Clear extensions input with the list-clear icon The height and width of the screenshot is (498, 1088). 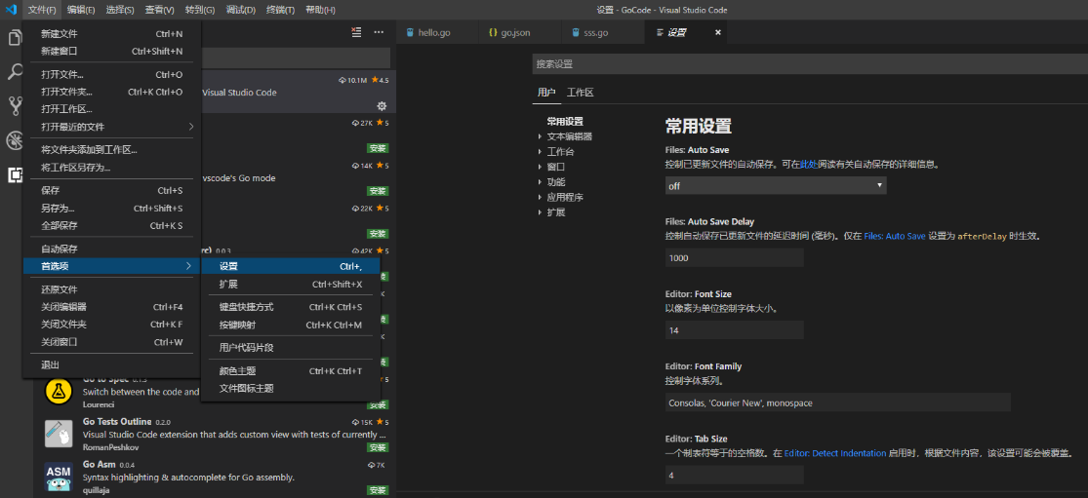click(x=357, y=32)
